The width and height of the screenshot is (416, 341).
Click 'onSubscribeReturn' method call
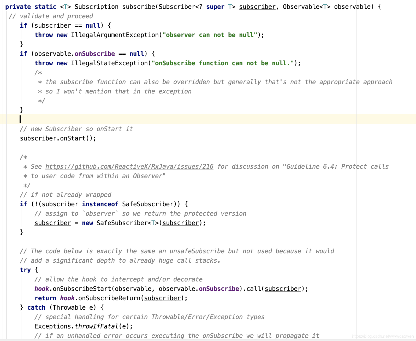(109, 298)
